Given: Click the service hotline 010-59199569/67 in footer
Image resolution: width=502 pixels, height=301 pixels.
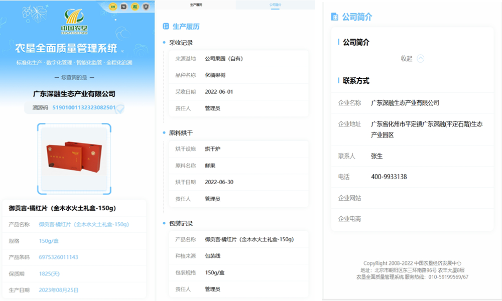Looking at the screenshot, I should [448, 277].
